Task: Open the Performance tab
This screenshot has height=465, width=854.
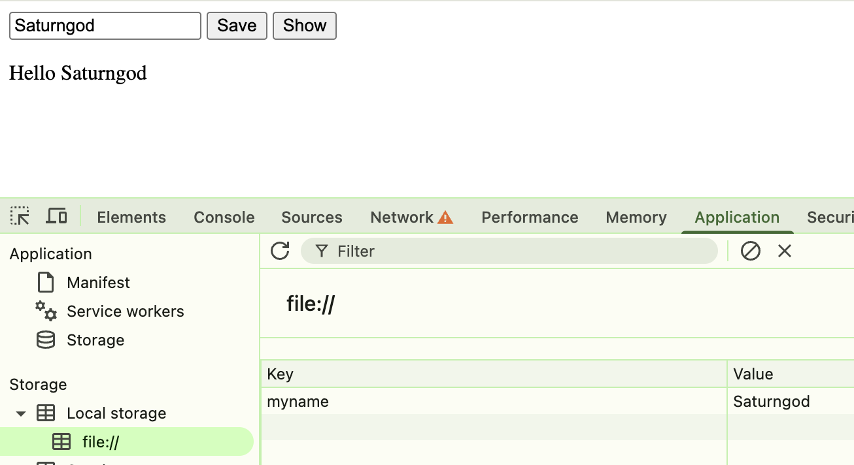Action: [x=530, y=217]
